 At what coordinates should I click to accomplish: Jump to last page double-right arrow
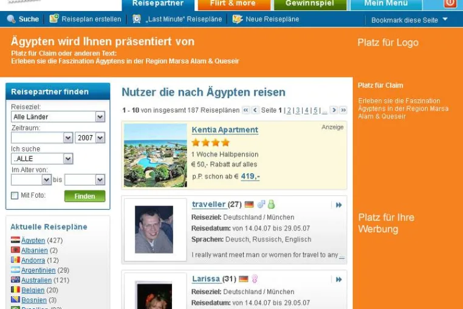(343, 110)
